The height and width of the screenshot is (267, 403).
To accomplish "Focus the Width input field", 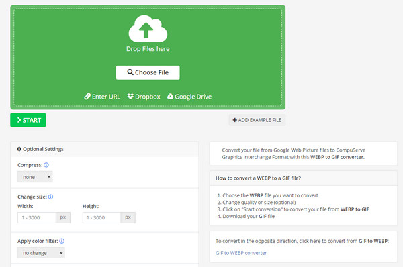I will coord(37,218).
